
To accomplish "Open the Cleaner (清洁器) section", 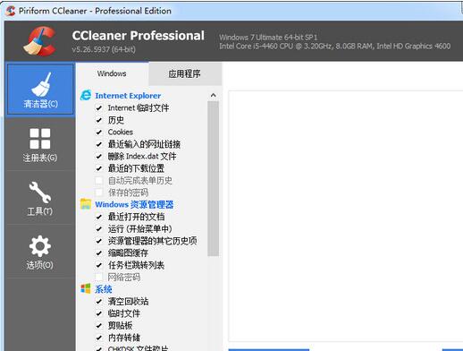I will click(40, 89).
